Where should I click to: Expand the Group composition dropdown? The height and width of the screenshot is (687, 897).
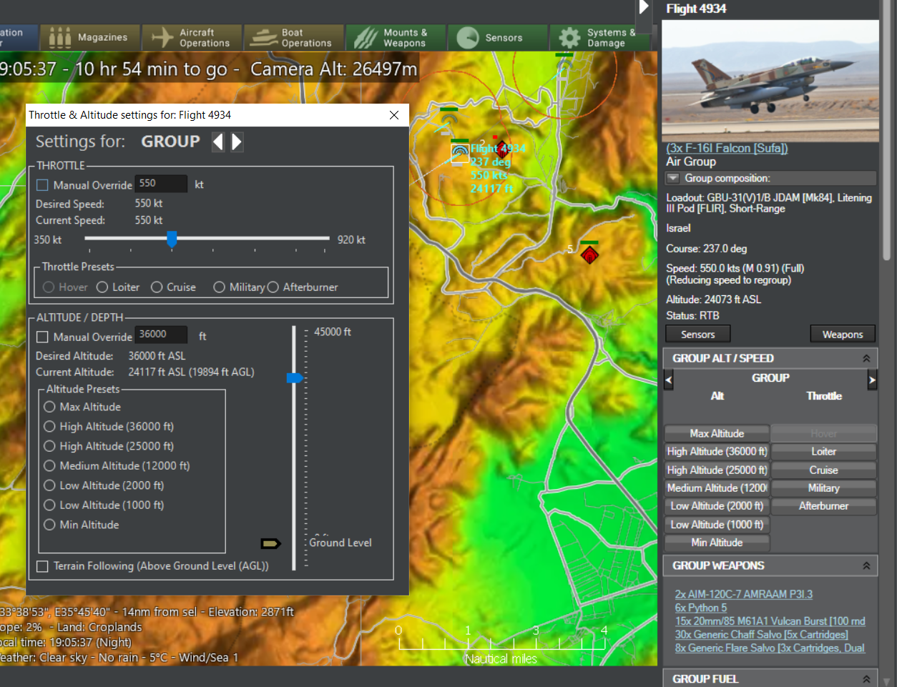pyautogui.click(x=673, y=178)
